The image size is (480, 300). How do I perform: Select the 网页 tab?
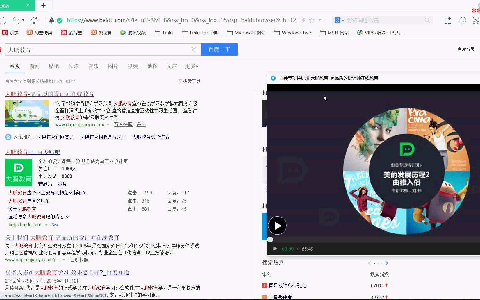tap(15, 66)
